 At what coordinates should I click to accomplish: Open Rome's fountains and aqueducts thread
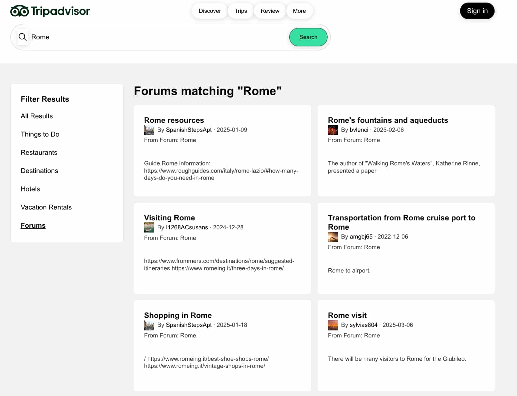[x=388, y=120]
